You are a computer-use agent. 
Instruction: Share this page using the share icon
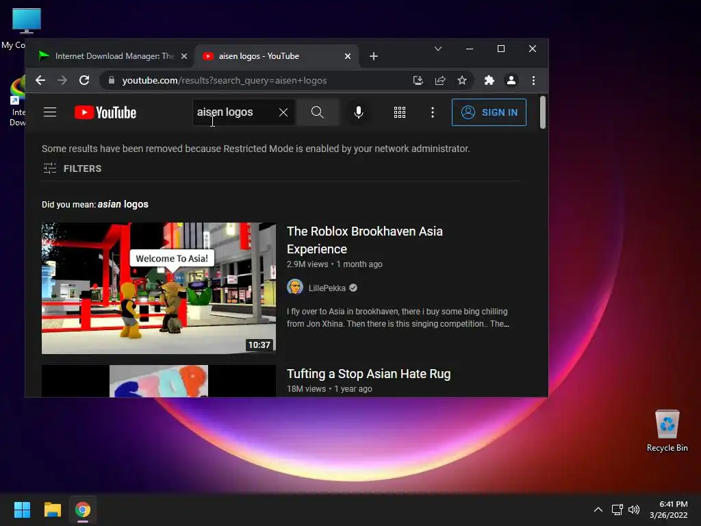[x=440, y=81]
